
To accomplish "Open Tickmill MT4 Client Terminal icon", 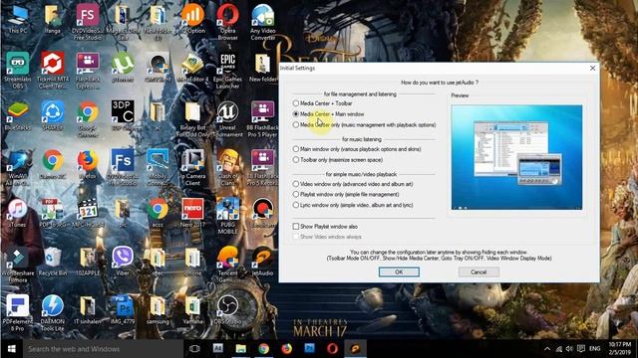I will pyautogui.click(x=53, y=70).
